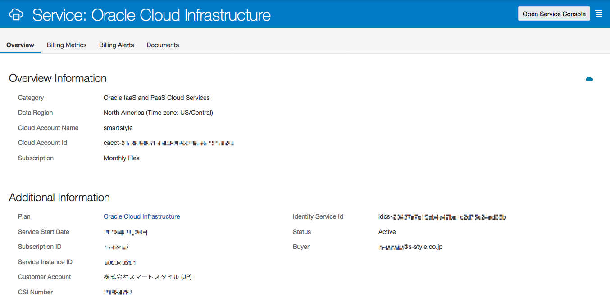The width and height of the screenshot is (610, 302).
Task: Click the CSI Number label
Action: coord(36,292)
